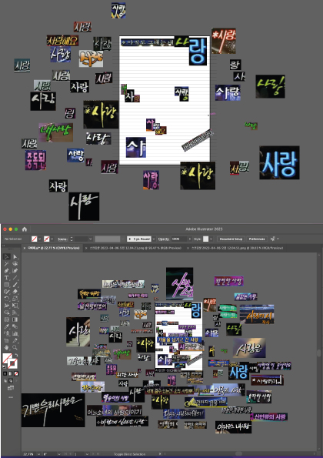The width and height of the screenshot is (323, 458).
Task: Select the Mesh tool
Action: 6,320
